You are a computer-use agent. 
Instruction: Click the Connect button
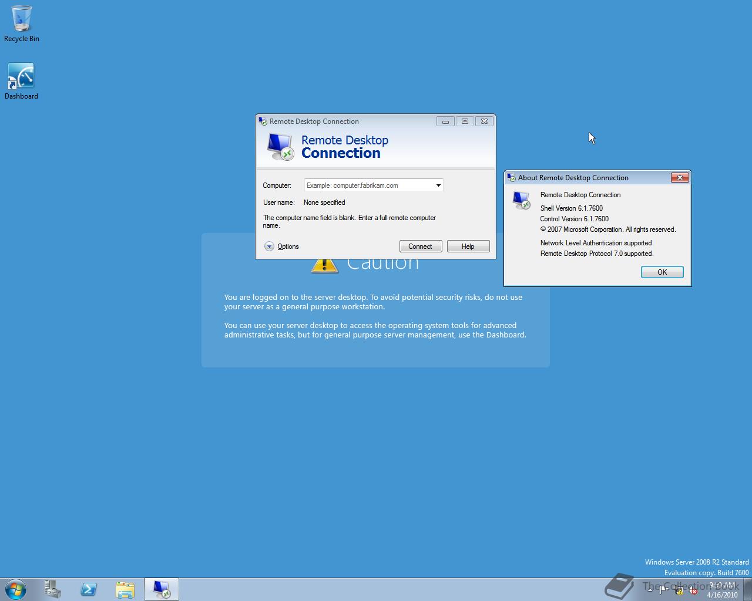[x=421, y=247]
